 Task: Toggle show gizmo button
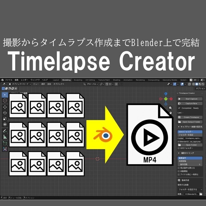[x=175, y=84]
